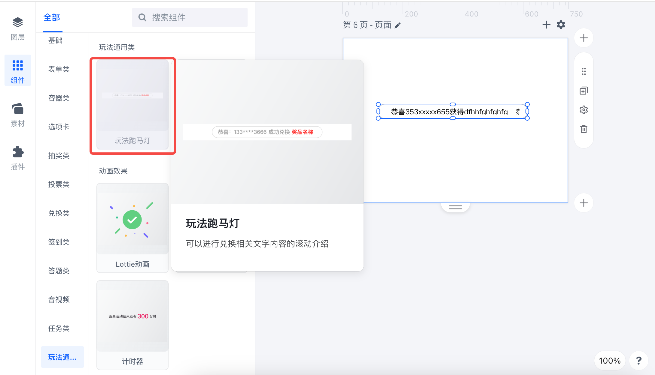
Task: Click the pencil icon to rename page
Action: 398,25
